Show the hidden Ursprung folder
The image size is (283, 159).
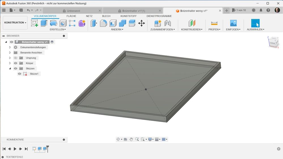(x=16, y=58)
